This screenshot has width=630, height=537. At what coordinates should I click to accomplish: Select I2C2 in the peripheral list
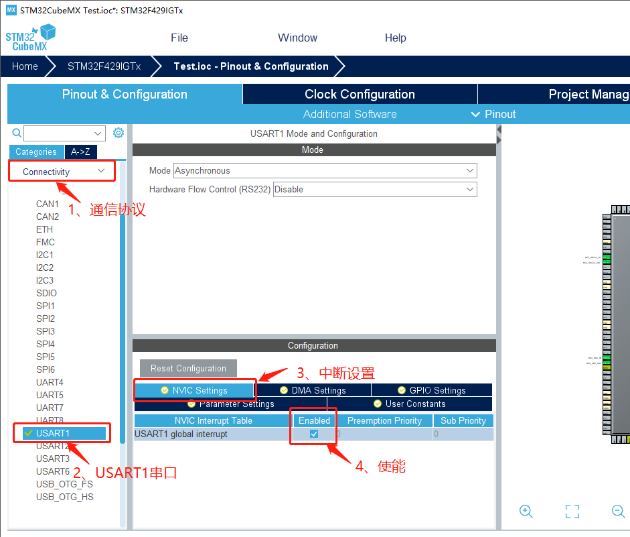[x=45, y=268]
